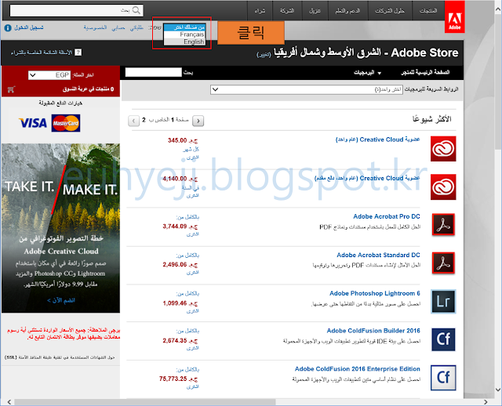This screenshot has height=406, width=502.
Task: Open Adobe ColdFusion Builder 2016 link
Action: point(373,331)
